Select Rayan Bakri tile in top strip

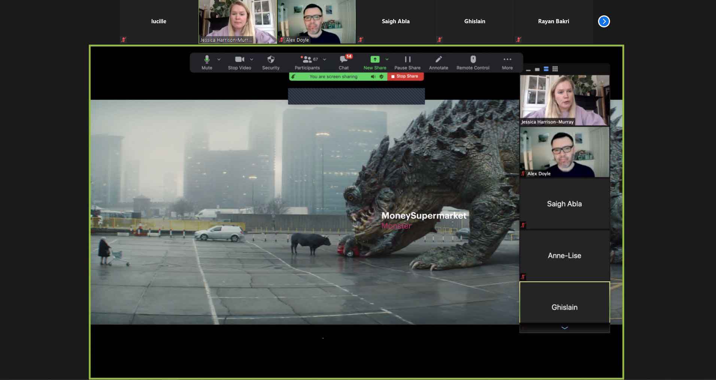coord(553,21)
